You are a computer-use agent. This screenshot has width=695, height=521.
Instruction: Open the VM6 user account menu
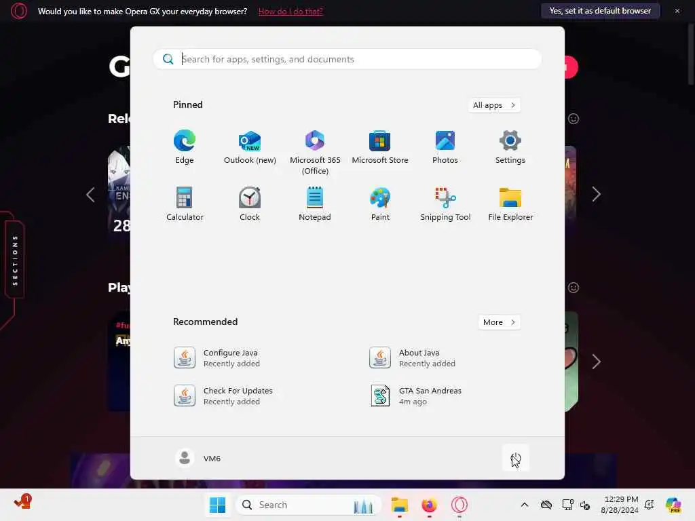pos(198,458)
